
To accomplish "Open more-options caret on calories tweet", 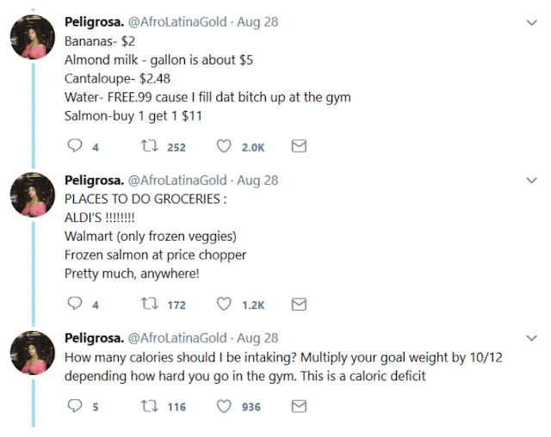I will tap(531, 338).
